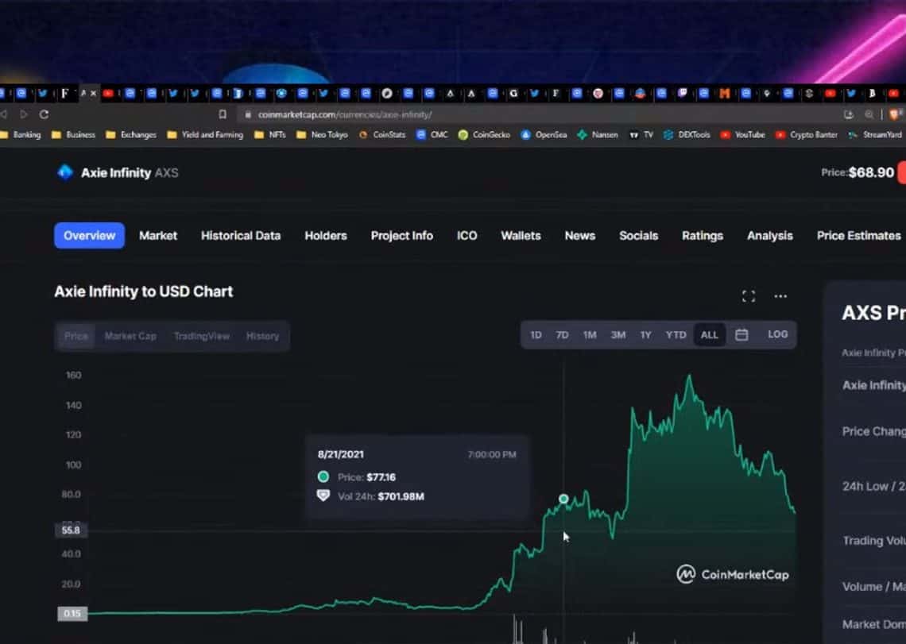This screenshot has height=644, width=906.
Task: Go to the Project Info tab
Action: click(401, 236)
